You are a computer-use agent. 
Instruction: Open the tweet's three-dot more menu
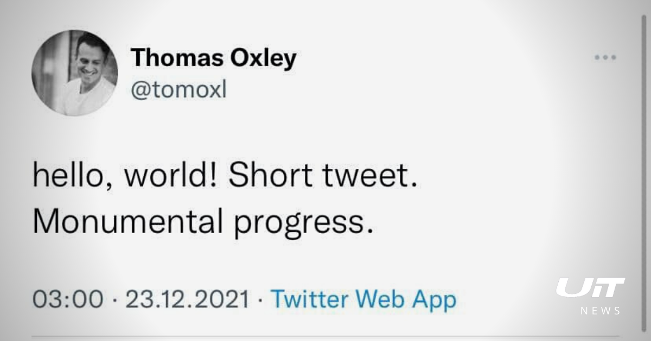[605, 56]
